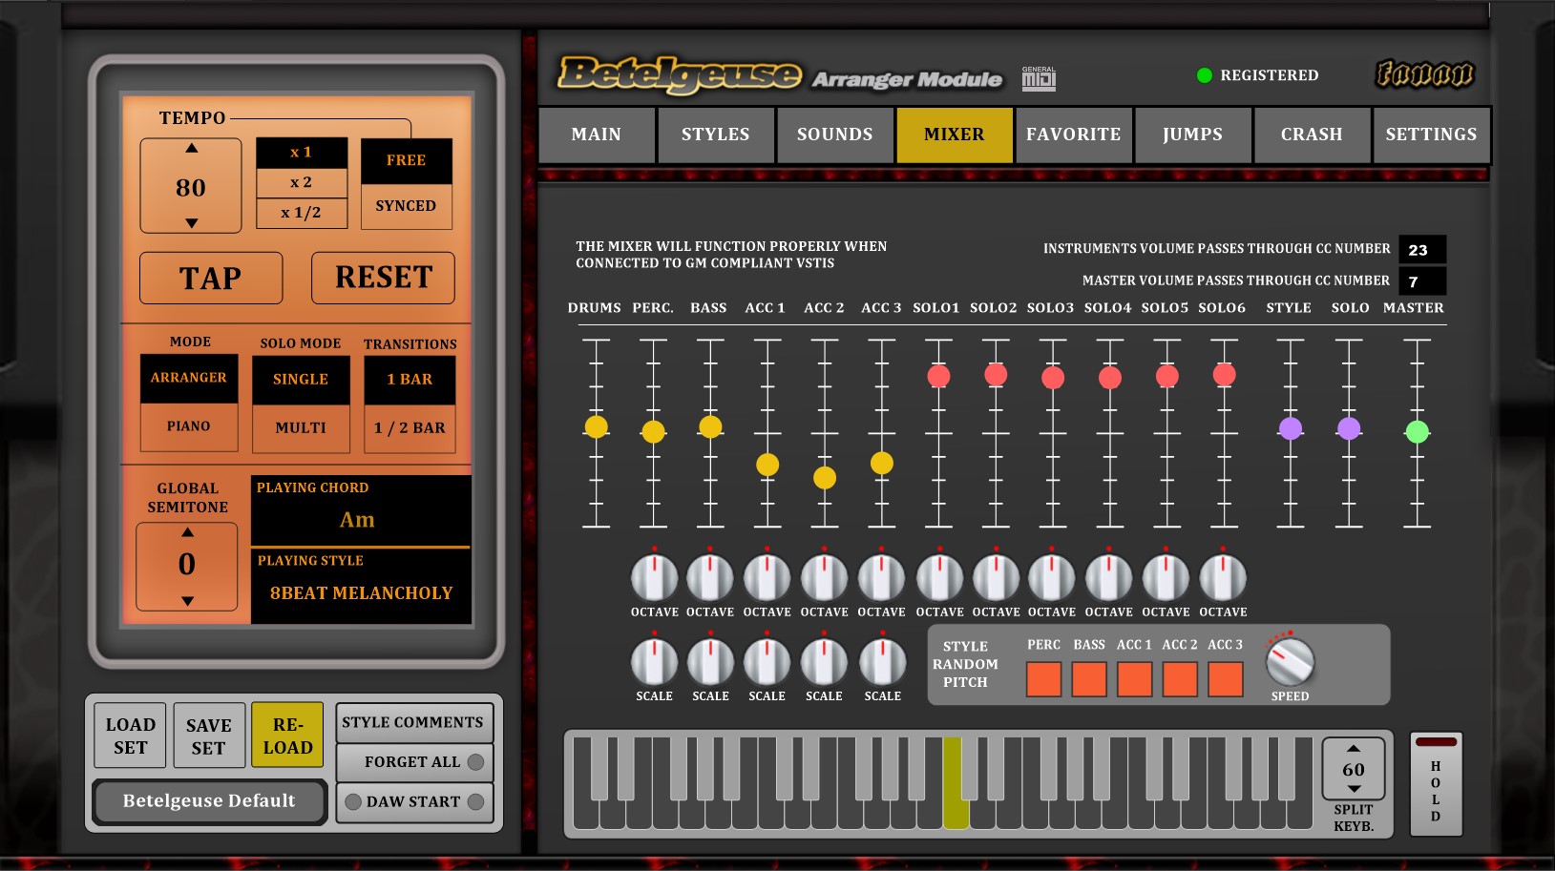This screenshot has width=1555, height=871.
Task: Increase tempo with the up arrow
Action: (192, 149)
